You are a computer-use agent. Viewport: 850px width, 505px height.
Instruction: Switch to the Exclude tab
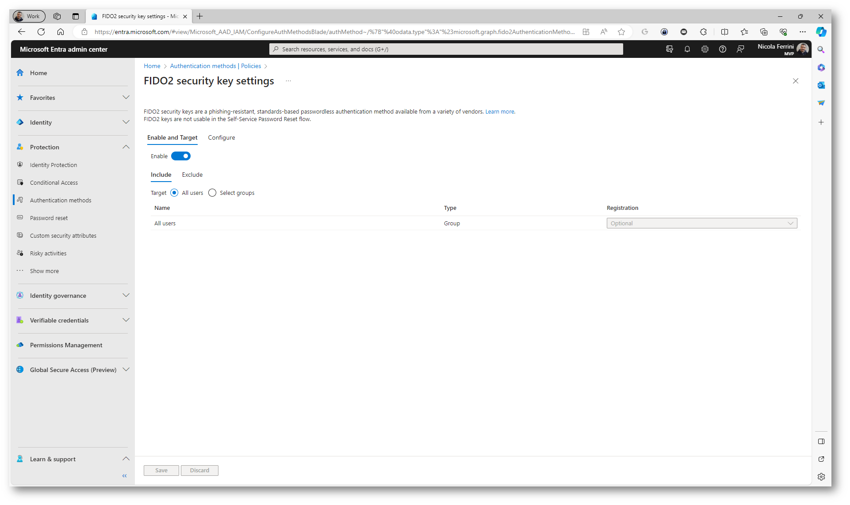point(192,175)
